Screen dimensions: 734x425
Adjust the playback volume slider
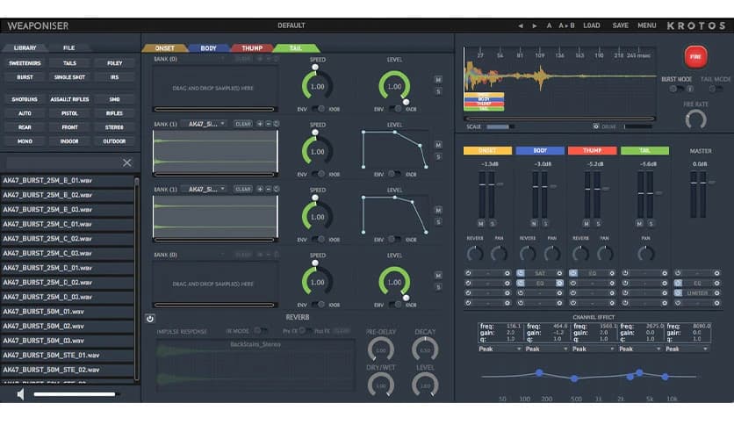(x=75, y=394)
